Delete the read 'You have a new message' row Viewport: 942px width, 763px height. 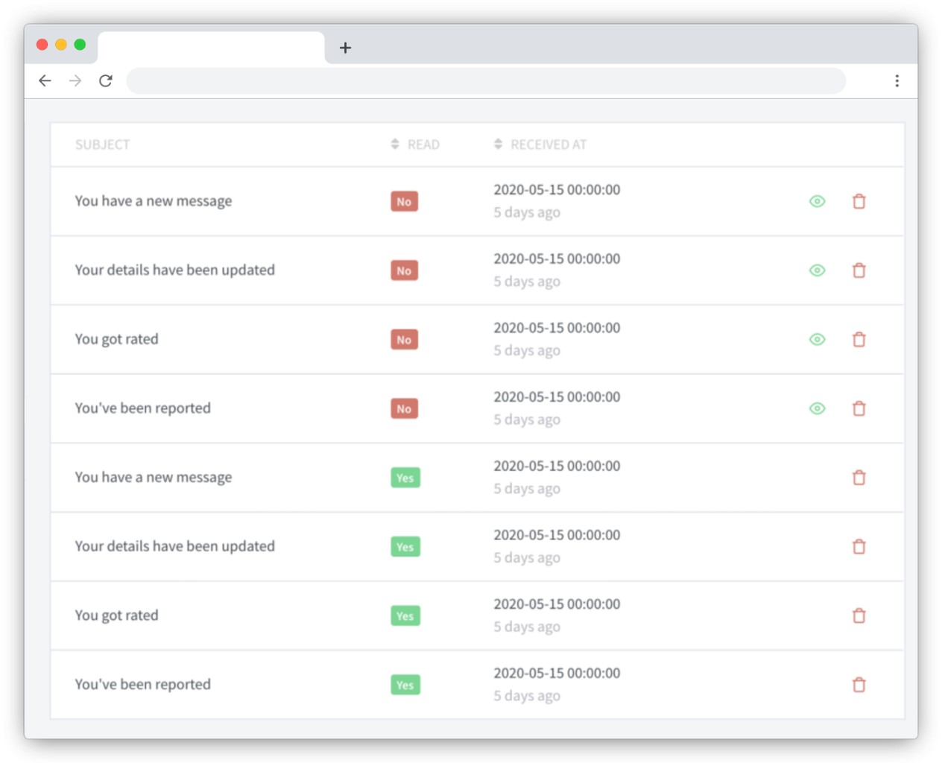pos(859,478)
